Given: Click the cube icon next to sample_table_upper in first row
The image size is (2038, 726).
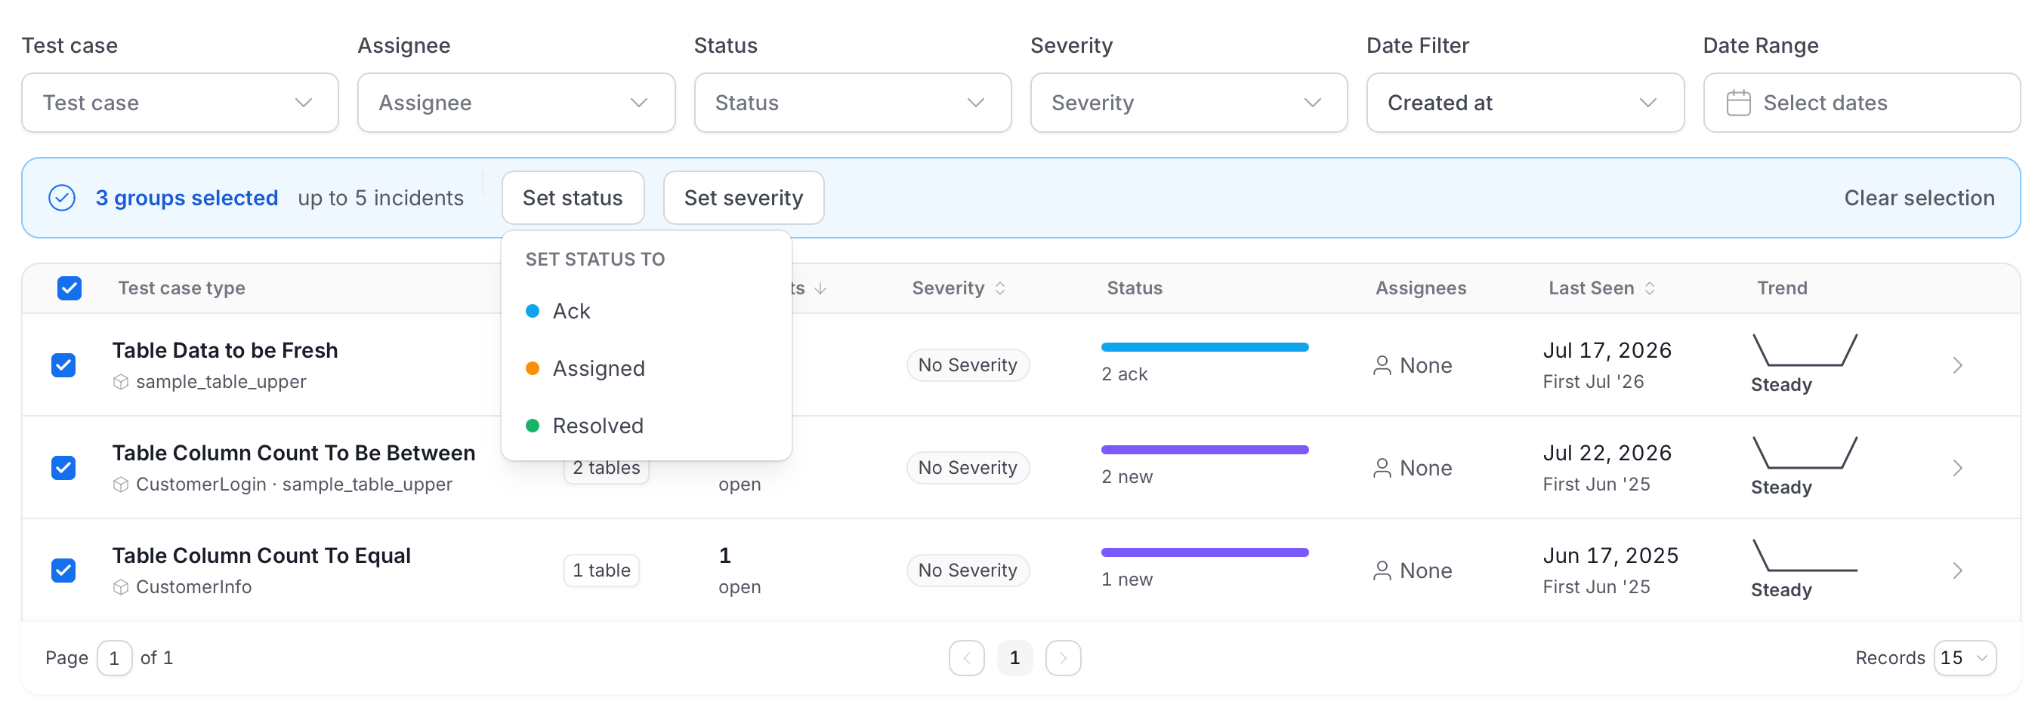Looking at the screenshot, I should tap(120, 382).
